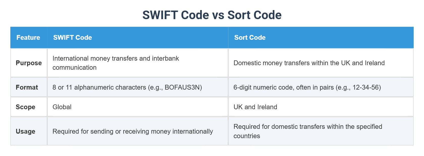Click 'SWIFT Code' in the page title
Image resolution: width=424 pixels, height=156 pixels.
[176, 15]
